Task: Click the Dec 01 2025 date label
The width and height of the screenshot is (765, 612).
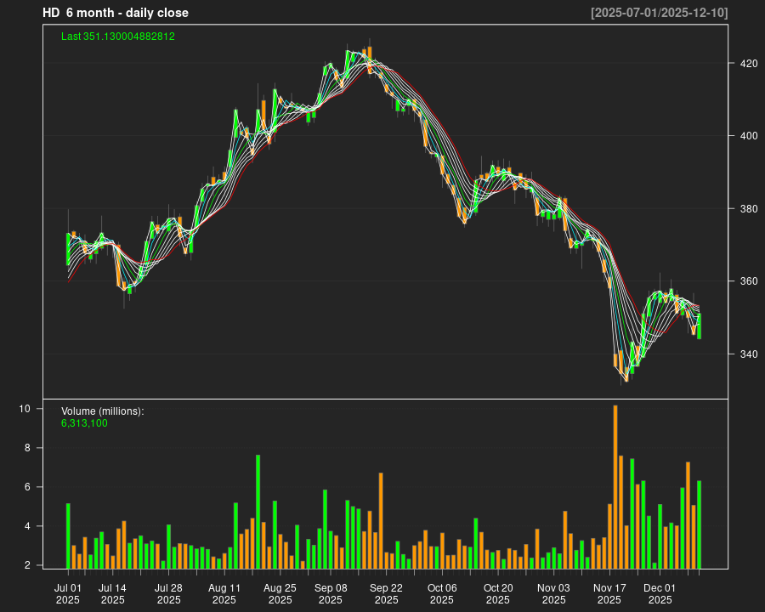Action: click(x=660, y=593)
